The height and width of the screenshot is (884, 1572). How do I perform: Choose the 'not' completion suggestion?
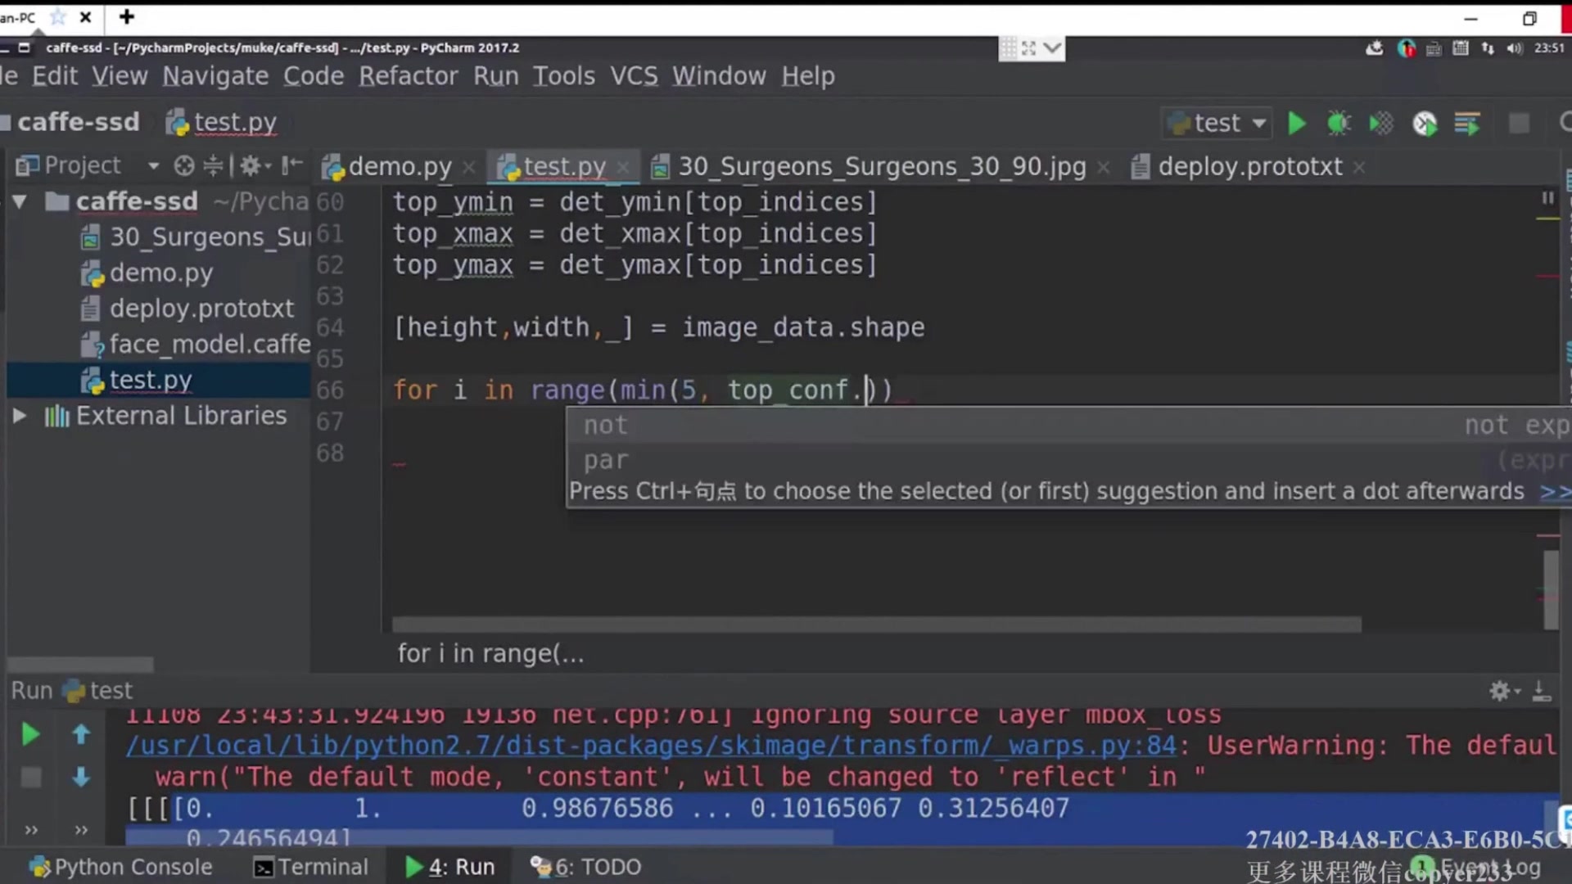[x=1069, y=426]
